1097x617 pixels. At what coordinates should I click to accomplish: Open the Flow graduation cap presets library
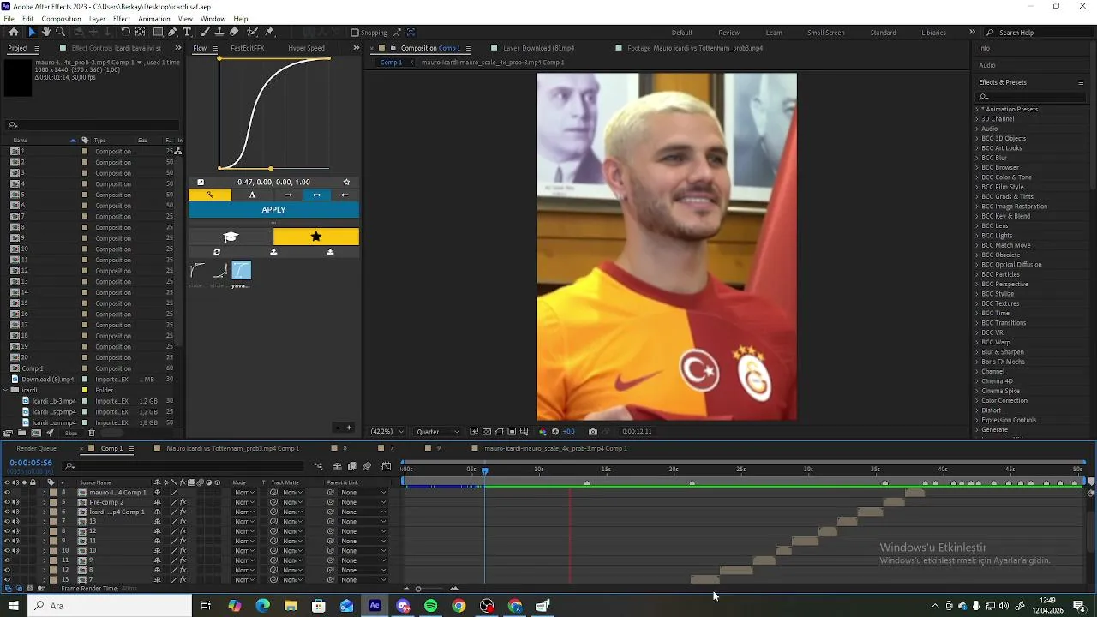tap(231, 237)
